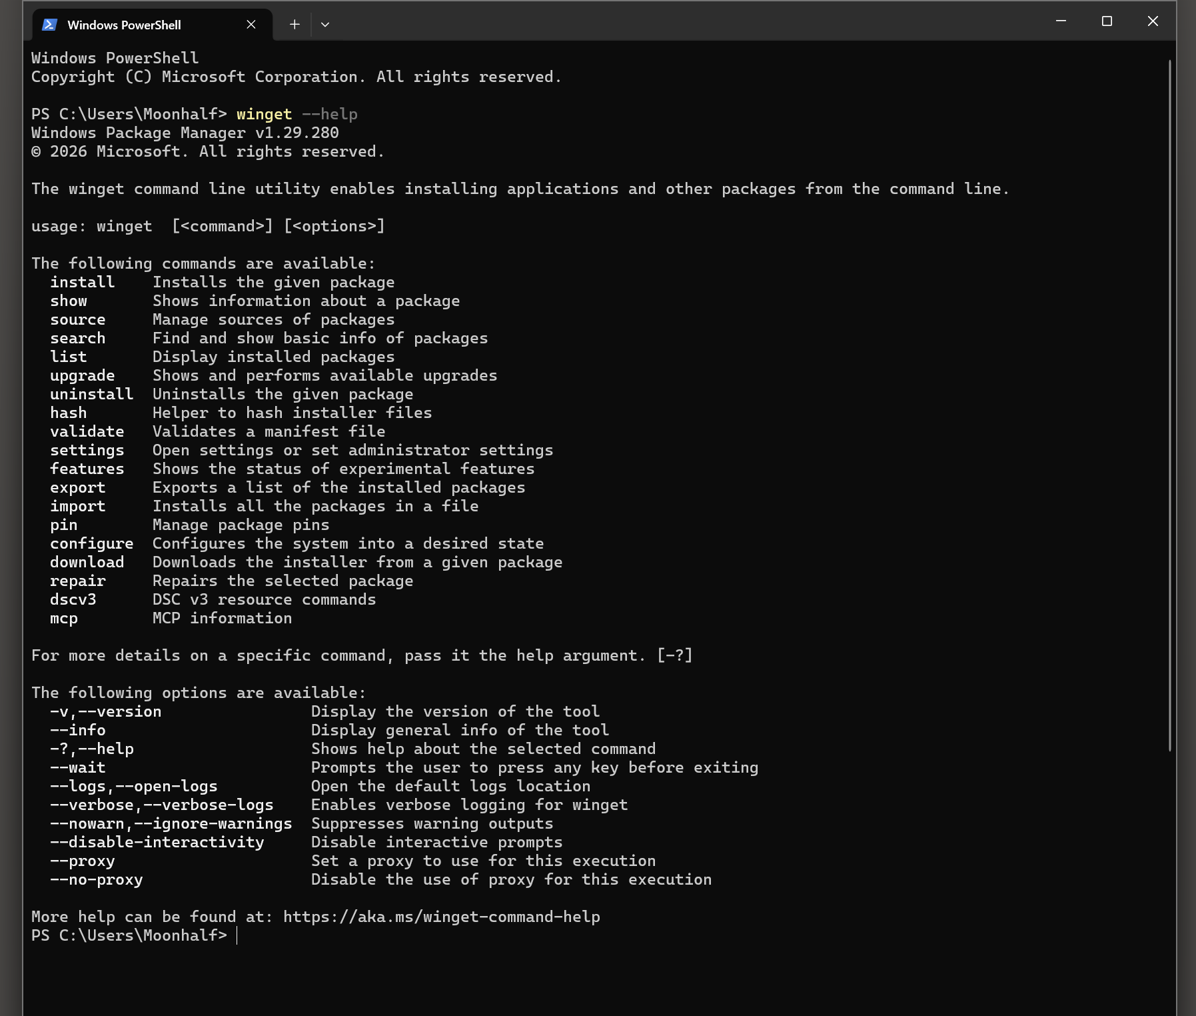The image size is (1196, 1016).
Task: Click the 'install' command name
Action: [83, 282]
